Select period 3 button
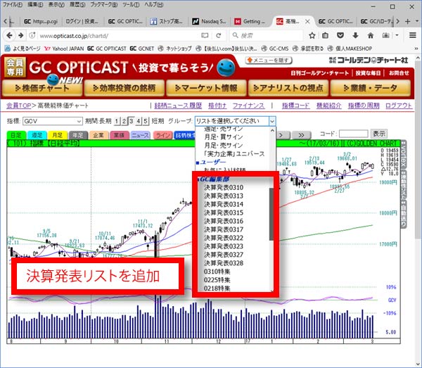The width and height of the screenshot is (422, 368). (x=131, y=121)
